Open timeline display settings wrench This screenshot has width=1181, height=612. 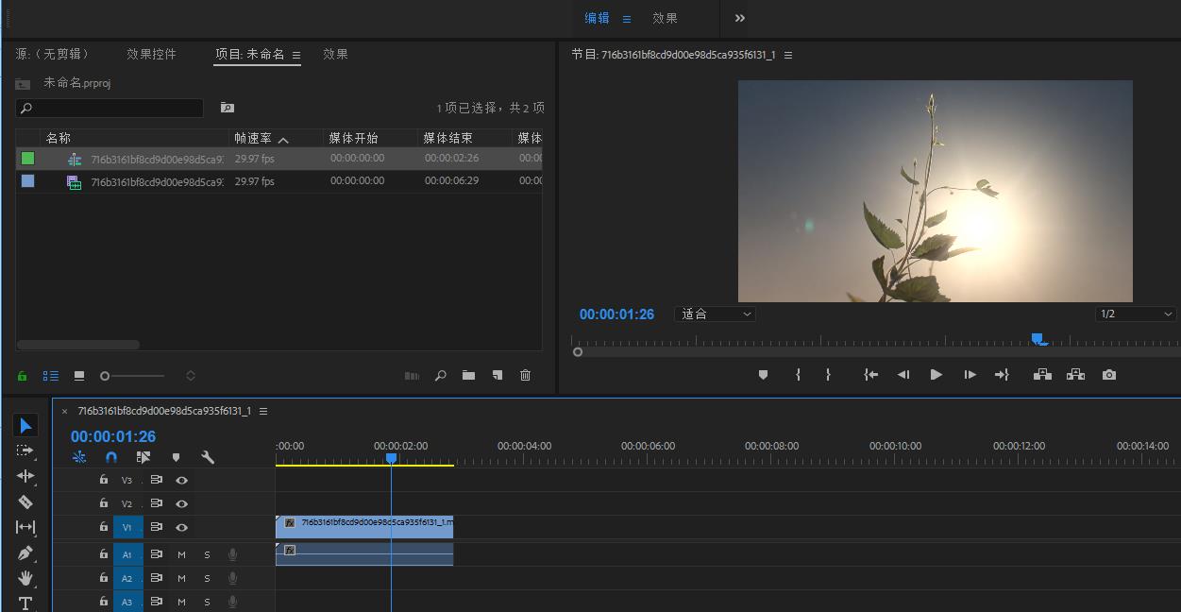[208, 457]
